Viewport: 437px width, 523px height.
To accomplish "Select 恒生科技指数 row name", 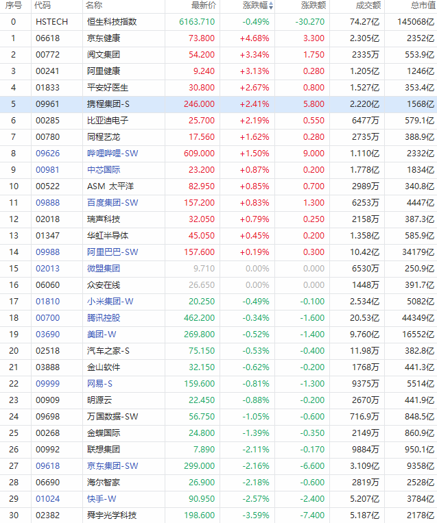I will [x=112, y=22].
